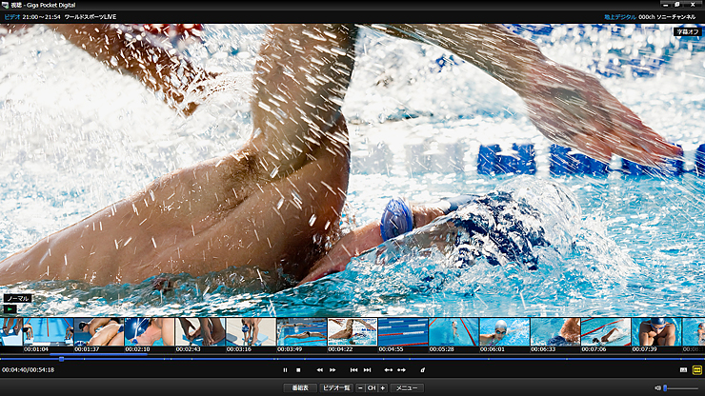
Task: Jump backward with the left-arrow skip icon
Action: 389,369
